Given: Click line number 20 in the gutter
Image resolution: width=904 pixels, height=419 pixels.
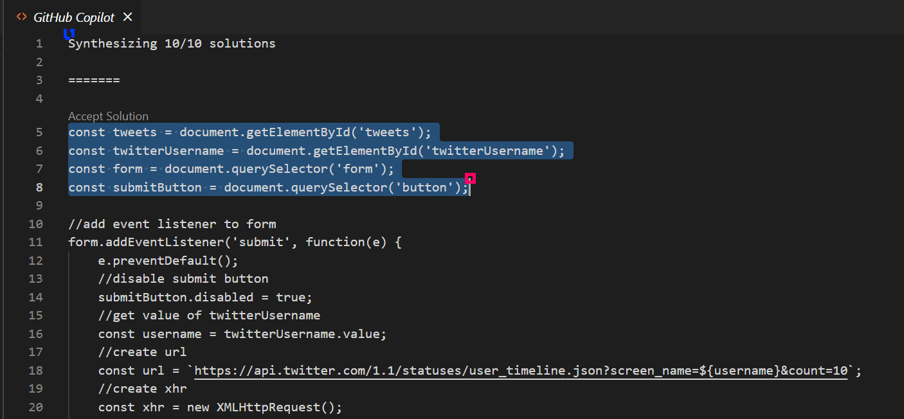Looking at the screenshot, I should coord(35,407).
